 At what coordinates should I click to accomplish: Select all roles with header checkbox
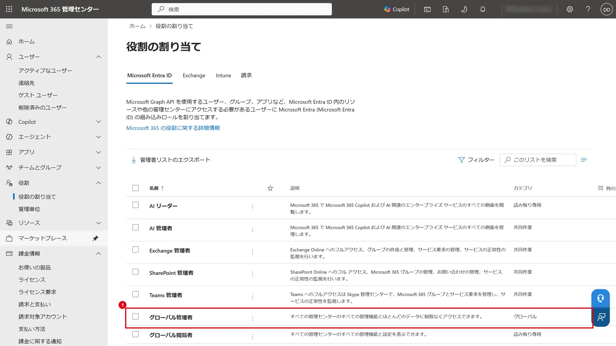click(x=136, y=188)
